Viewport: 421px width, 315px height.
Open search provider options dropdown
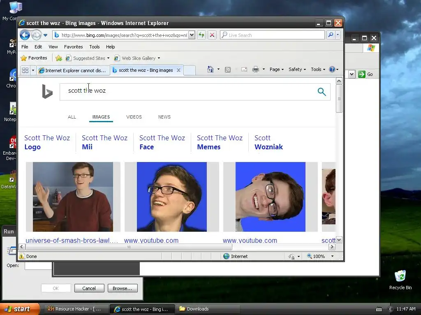coord(338,35)
